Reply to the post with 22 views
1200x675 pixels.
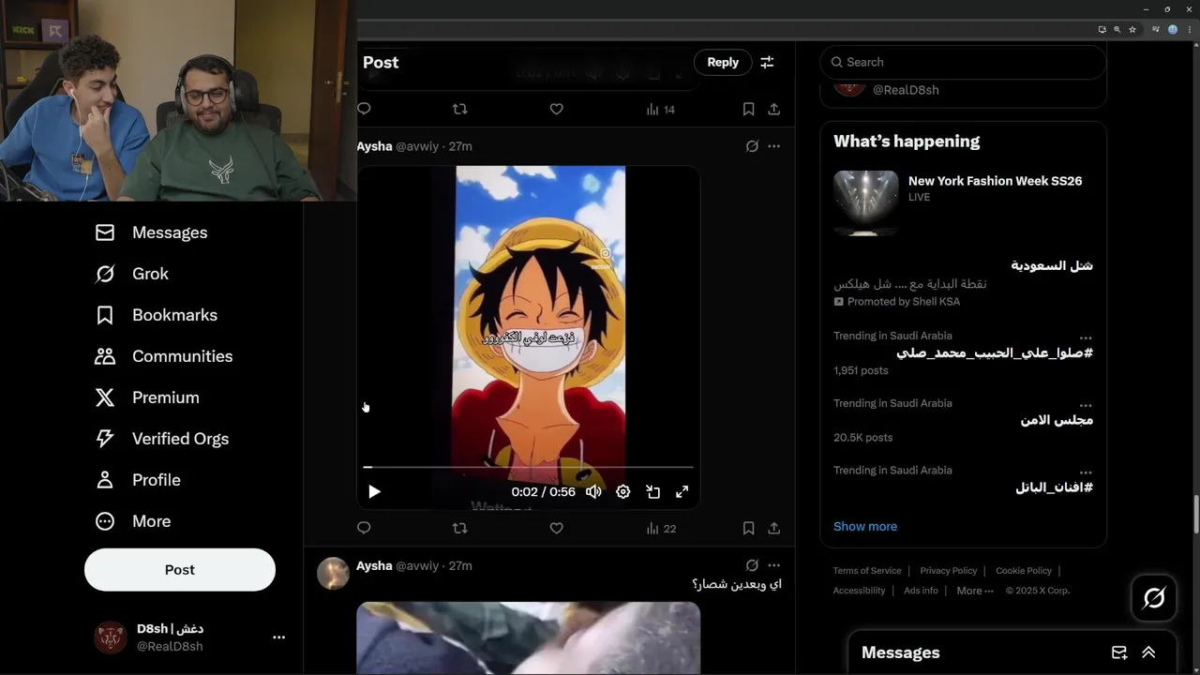(x=364, y=528)
